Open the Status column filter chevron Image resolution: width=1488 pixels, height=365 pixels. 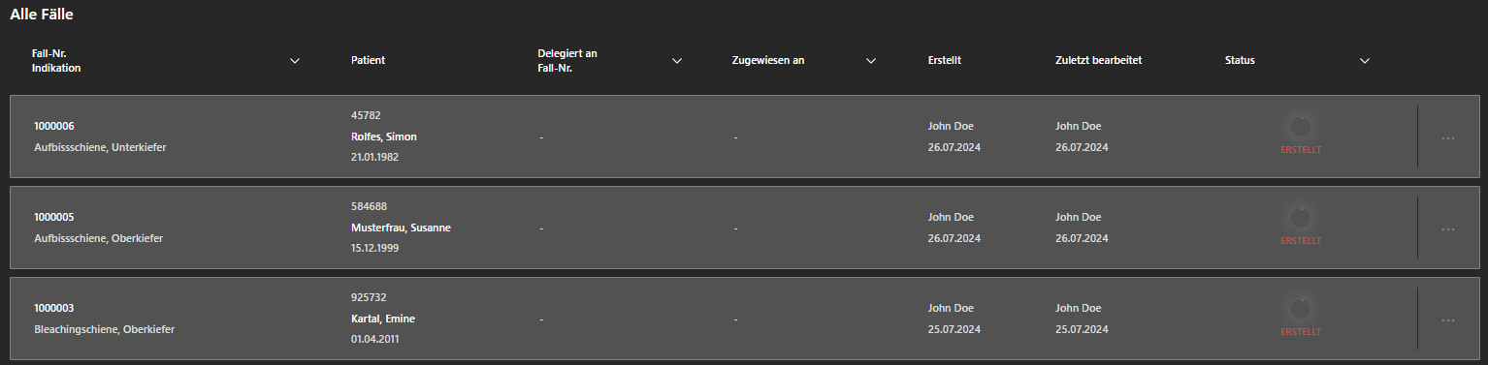pyautogui.click(x=1365, y=61)
